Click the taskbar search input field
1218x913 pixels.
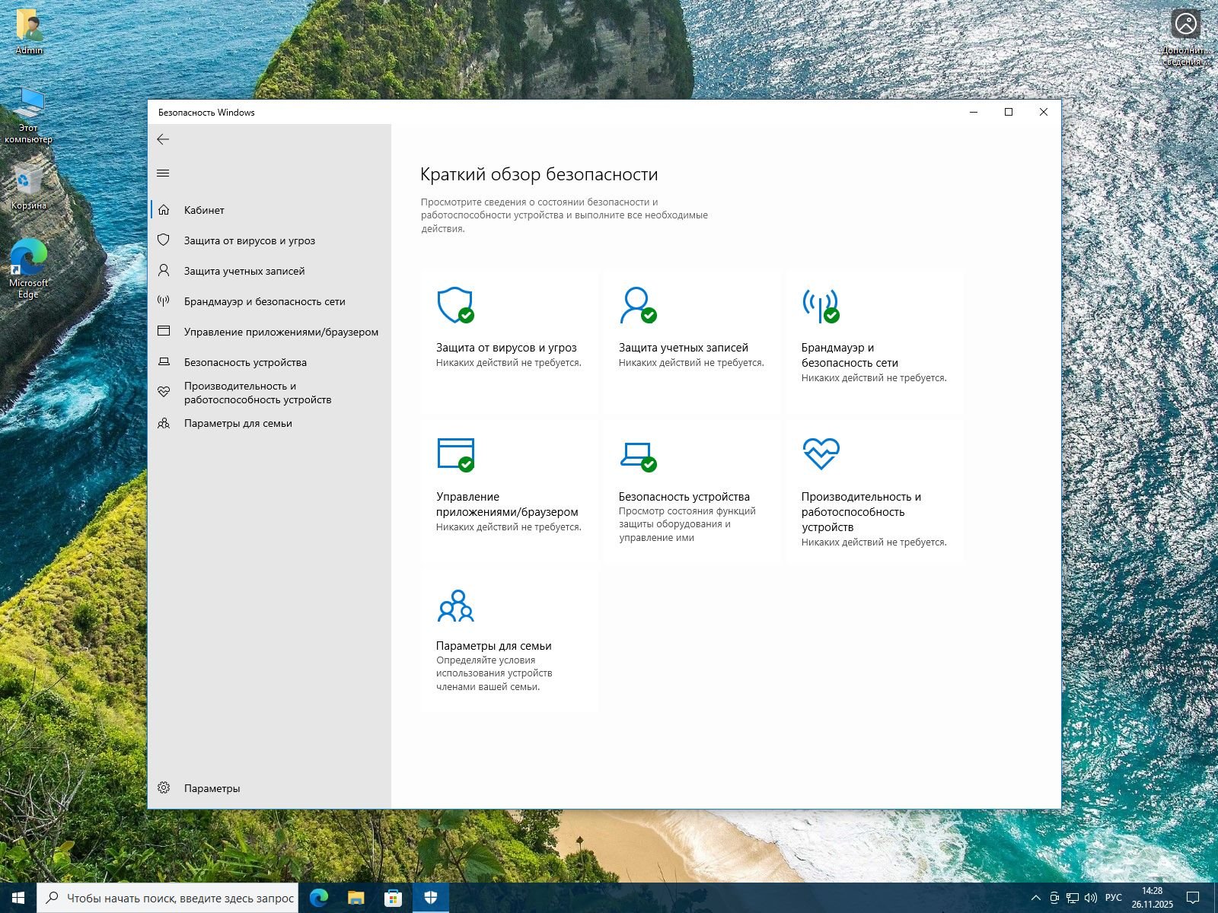coord(180,898)
